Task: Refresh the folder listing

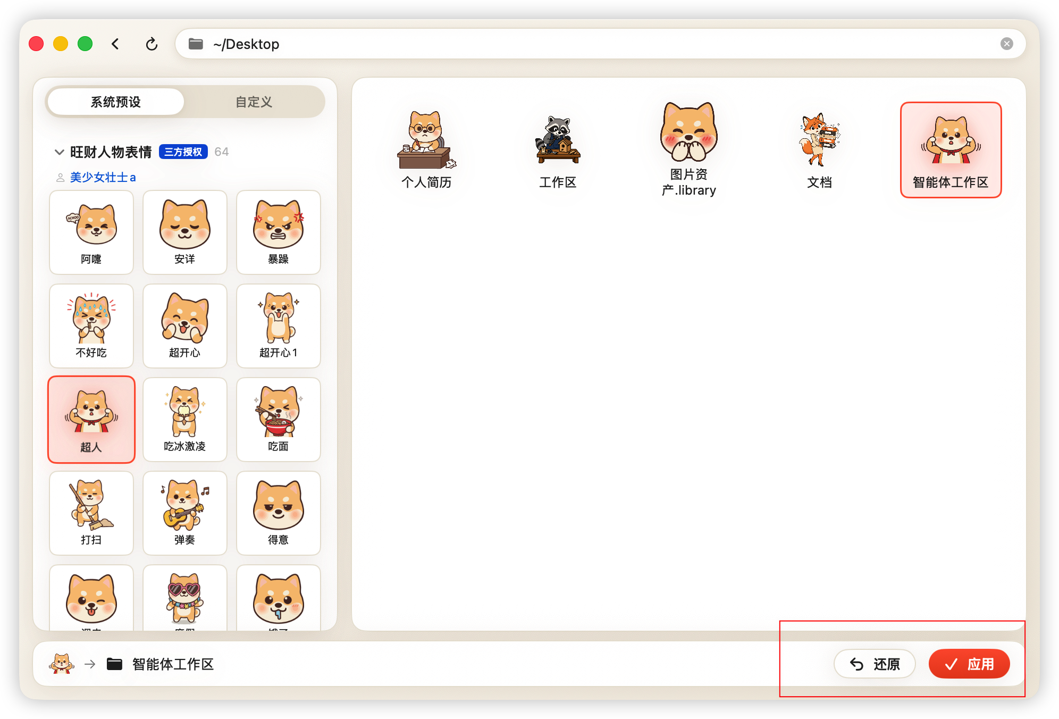Action: pyautogui.click(x=152, y=44)
